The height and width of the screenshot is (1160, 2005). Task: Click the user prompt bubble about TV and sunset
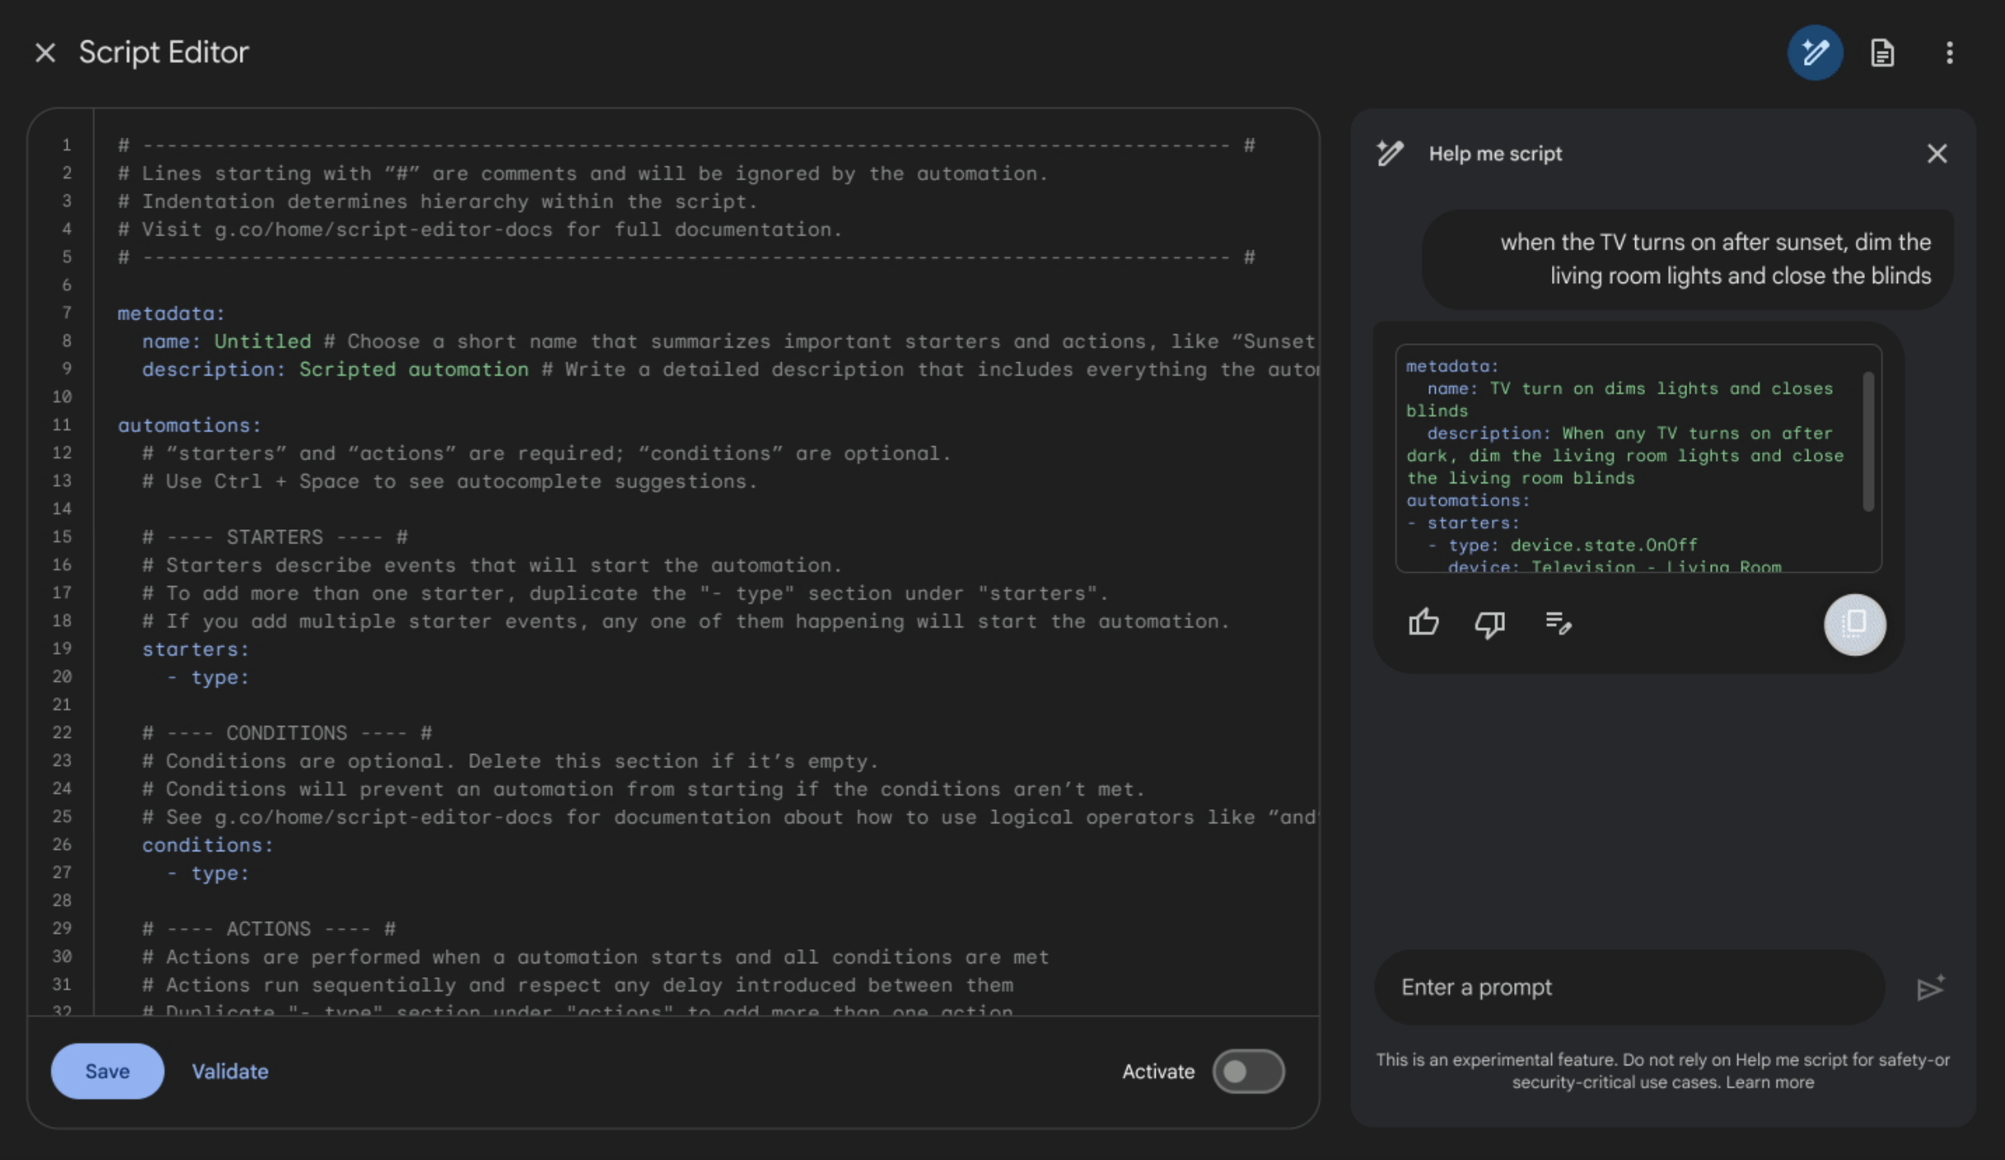click(x=1687, y=259)
